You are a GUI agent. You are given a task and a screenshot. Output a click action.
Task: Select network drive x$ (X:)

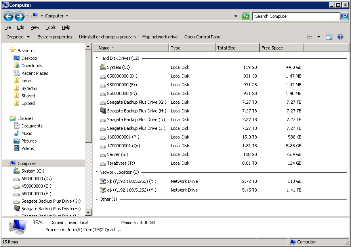tap(132, 181)
